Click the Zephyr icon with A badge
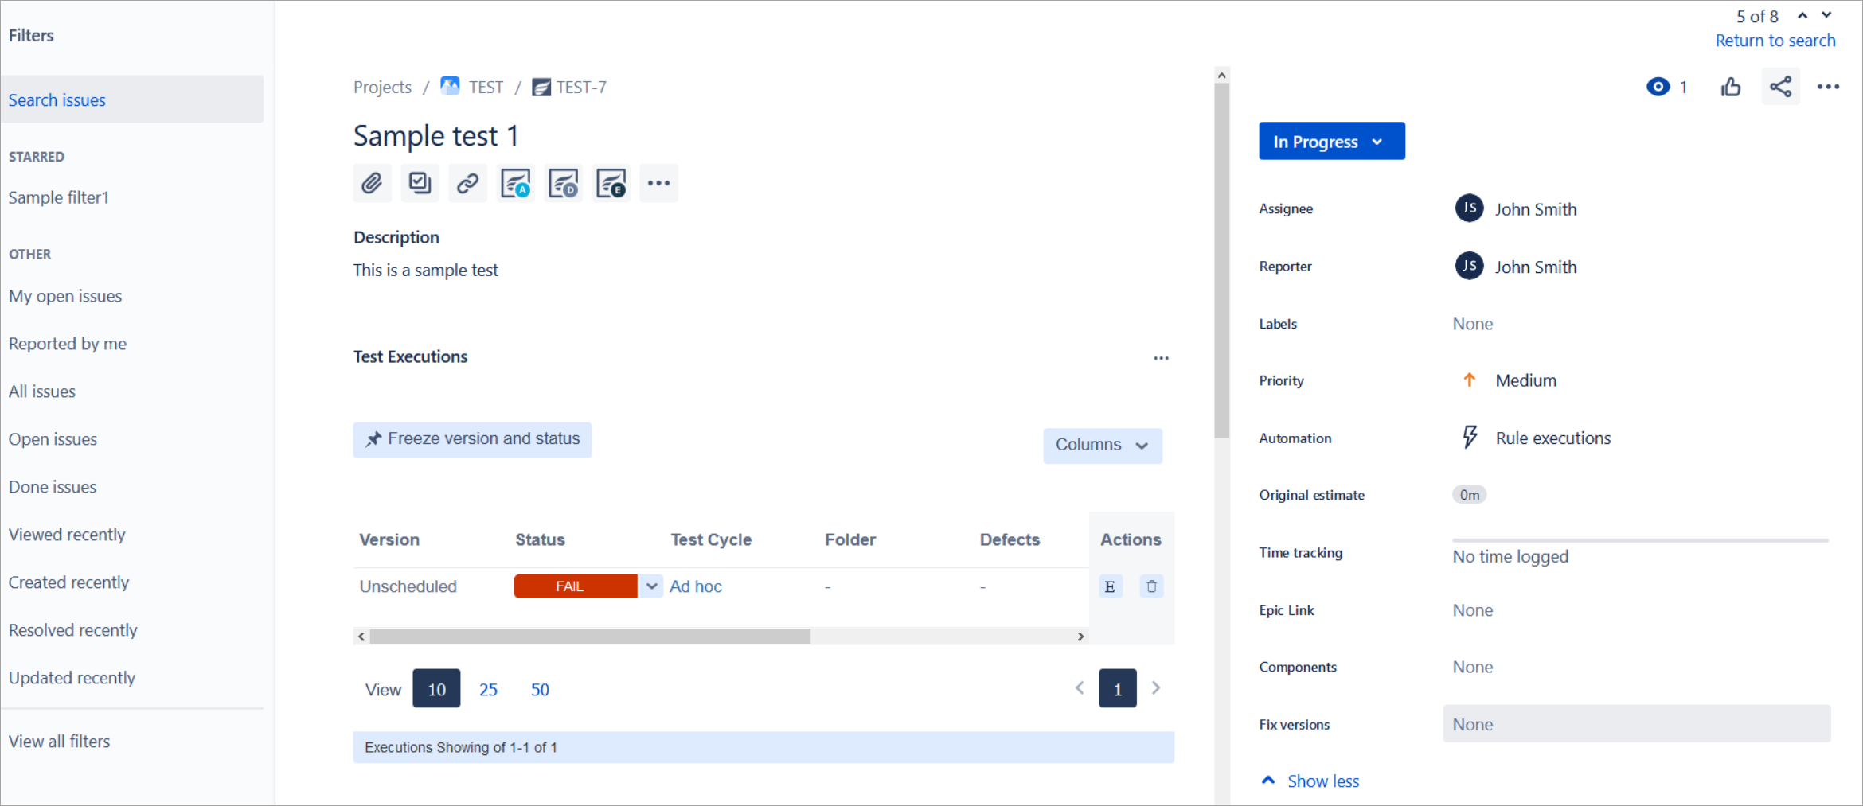1863x806 pixels. point(515,184)
